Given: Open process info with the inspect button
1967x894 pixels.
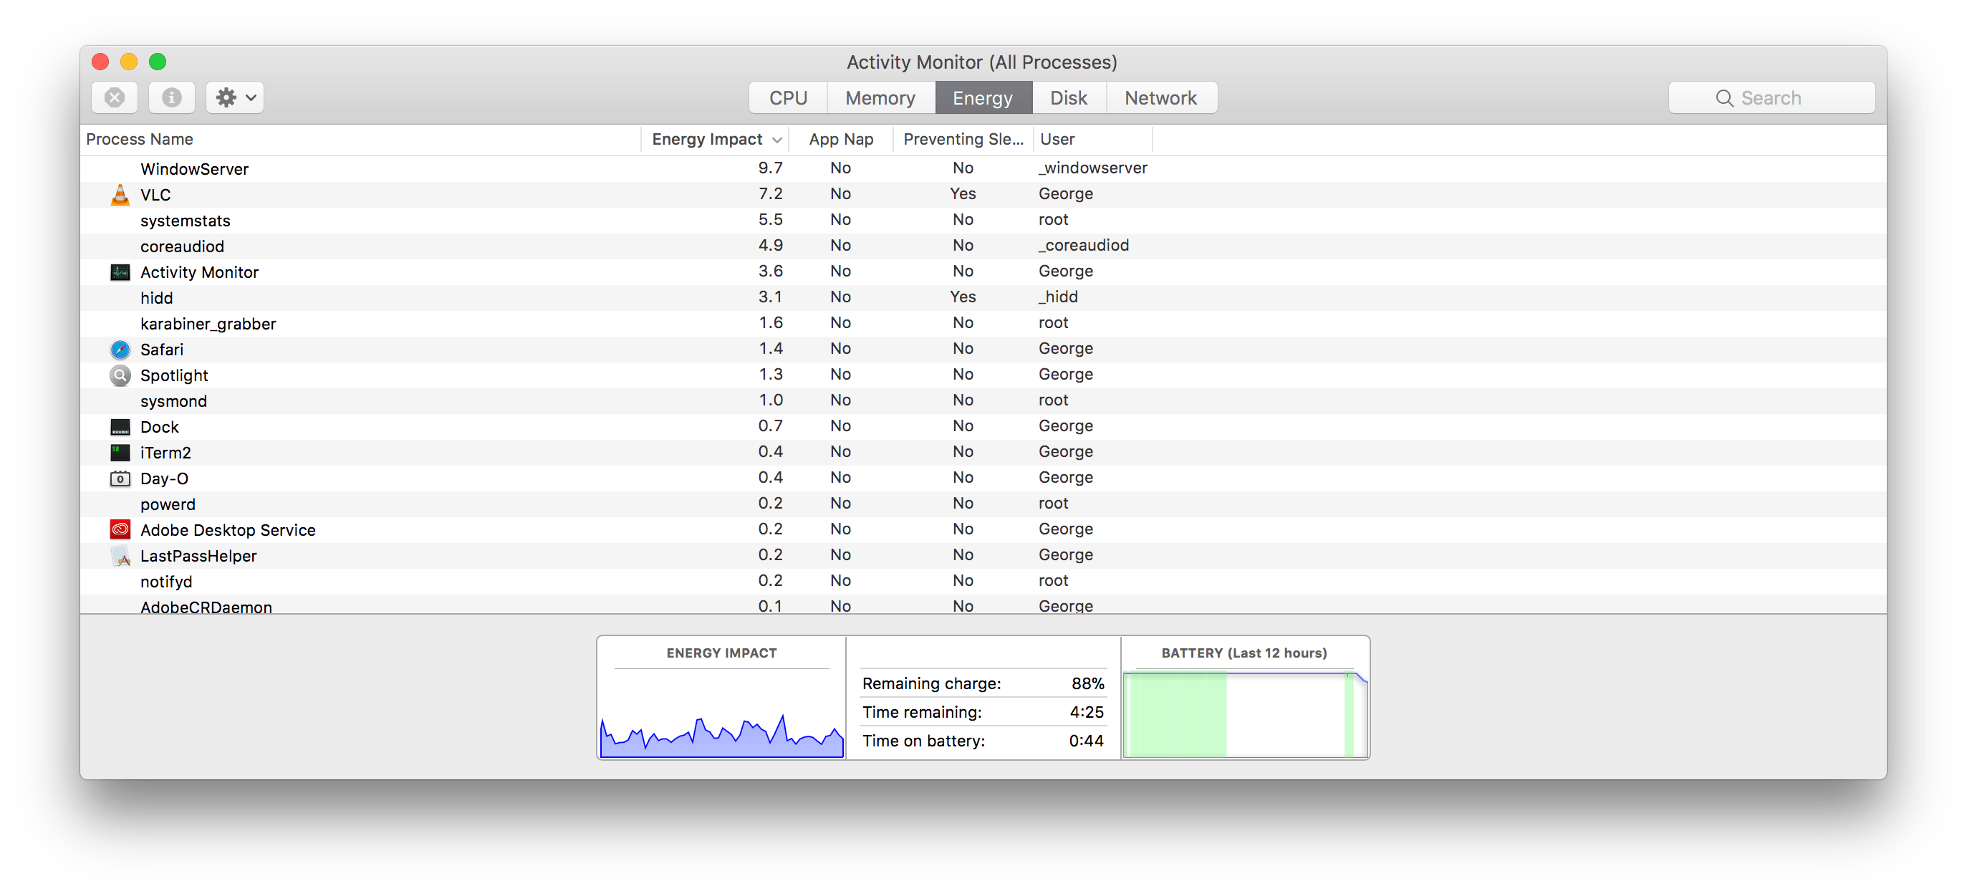Looking at the screenshot, I should tap(171, 97).
